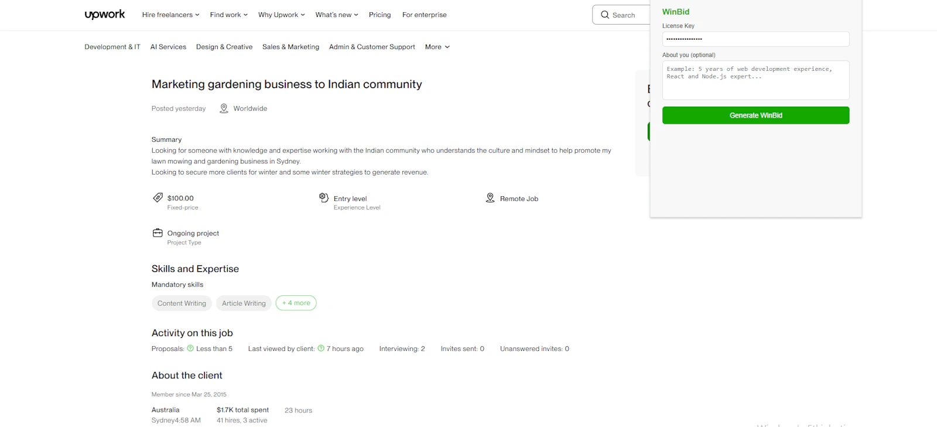Click the Remote Job location icon
Screen dimensions: 937x427
coord(490,198)
